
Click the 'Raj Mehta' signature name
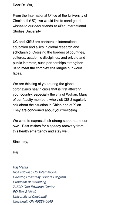(21, 167)
